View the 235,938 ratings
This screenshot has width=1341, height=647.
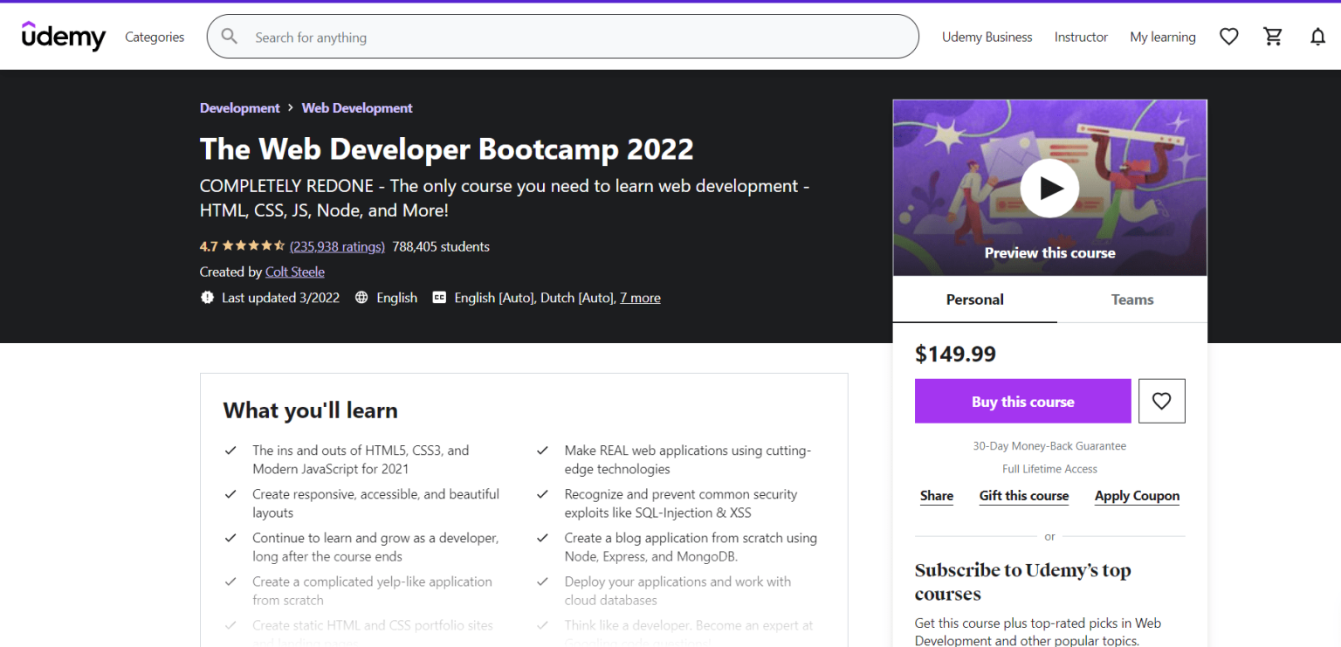337,246
